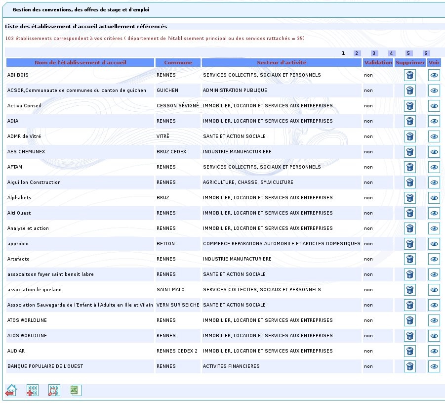Delete the AES CHEMUNEX entry
This screenshot has width=445, height=403.
pyautogui.click(x=409, y=152)
